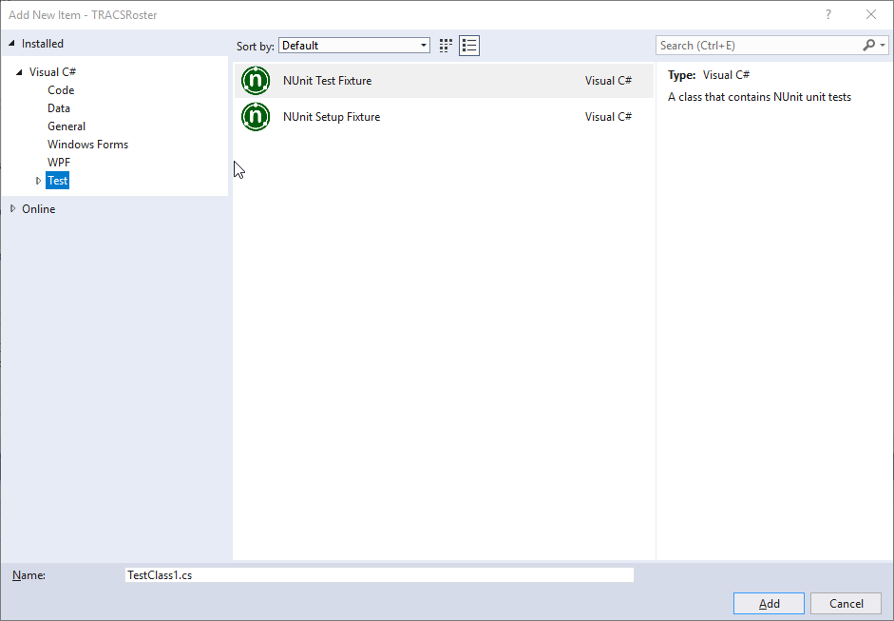The width and height of the screenshot is (894, 621).
Task: Open the Sort by Default dropdown
Action: pos(354,46)
